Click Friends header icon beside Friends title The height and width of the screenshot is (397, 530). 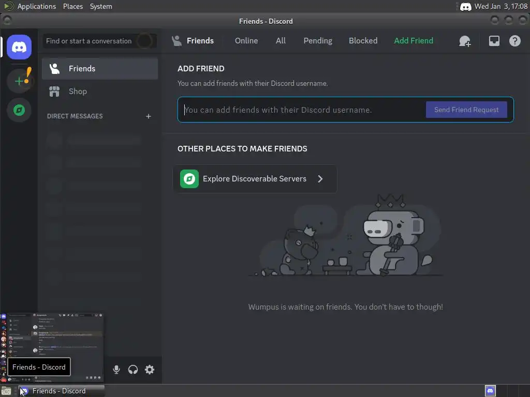176,41
